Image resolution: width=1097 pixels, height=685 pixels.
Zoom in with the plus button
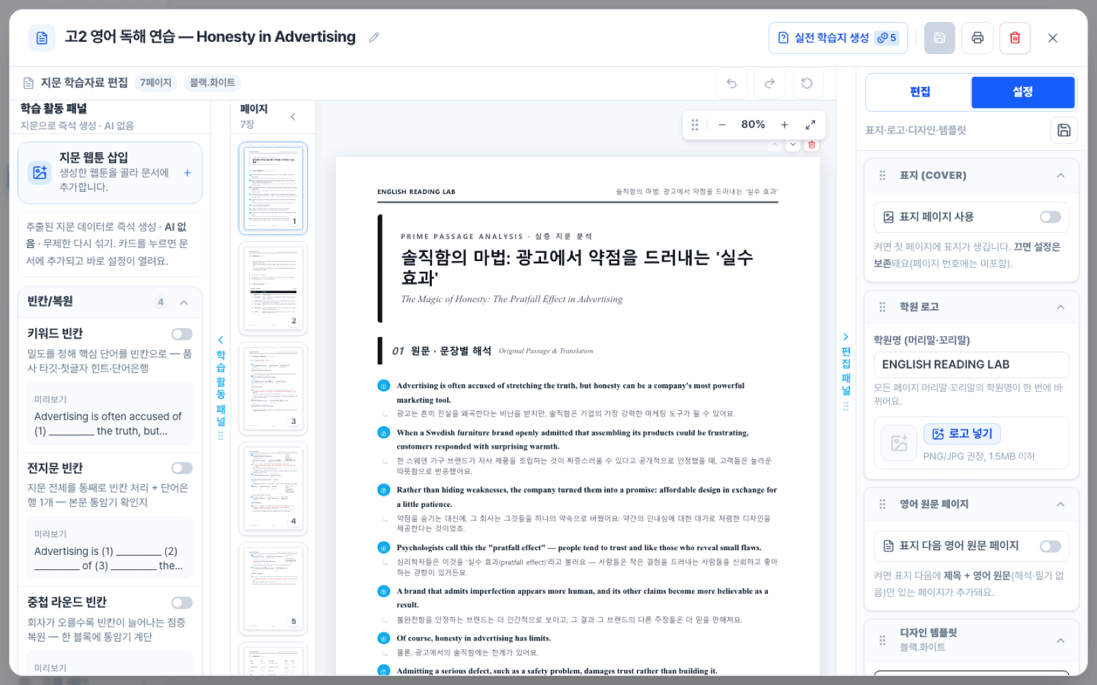(x=784, y=125)
